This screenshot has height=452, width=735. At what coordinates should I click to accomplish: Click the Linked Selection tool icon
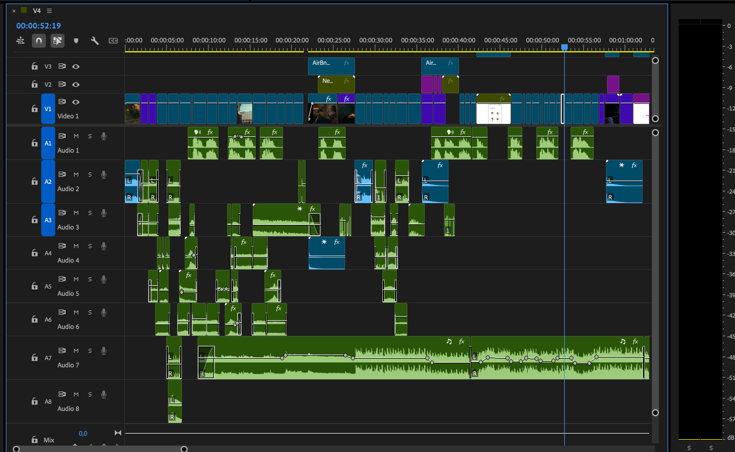pyautogui.click(x=57, y=41)
